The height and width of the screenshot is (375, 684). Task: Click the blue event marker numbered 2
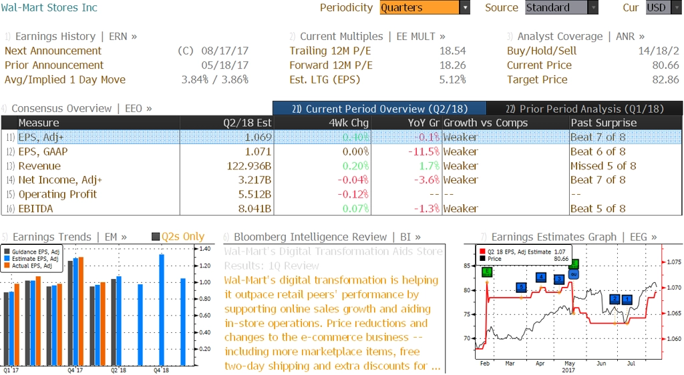click(615, 299)
